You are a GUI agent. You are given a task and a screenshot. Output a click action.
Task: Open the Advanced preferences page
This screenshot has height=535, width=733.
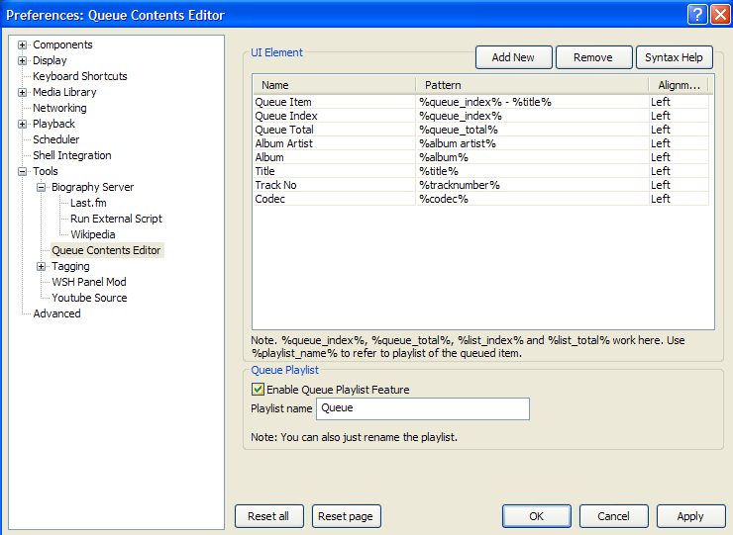(x=56, y=313)
